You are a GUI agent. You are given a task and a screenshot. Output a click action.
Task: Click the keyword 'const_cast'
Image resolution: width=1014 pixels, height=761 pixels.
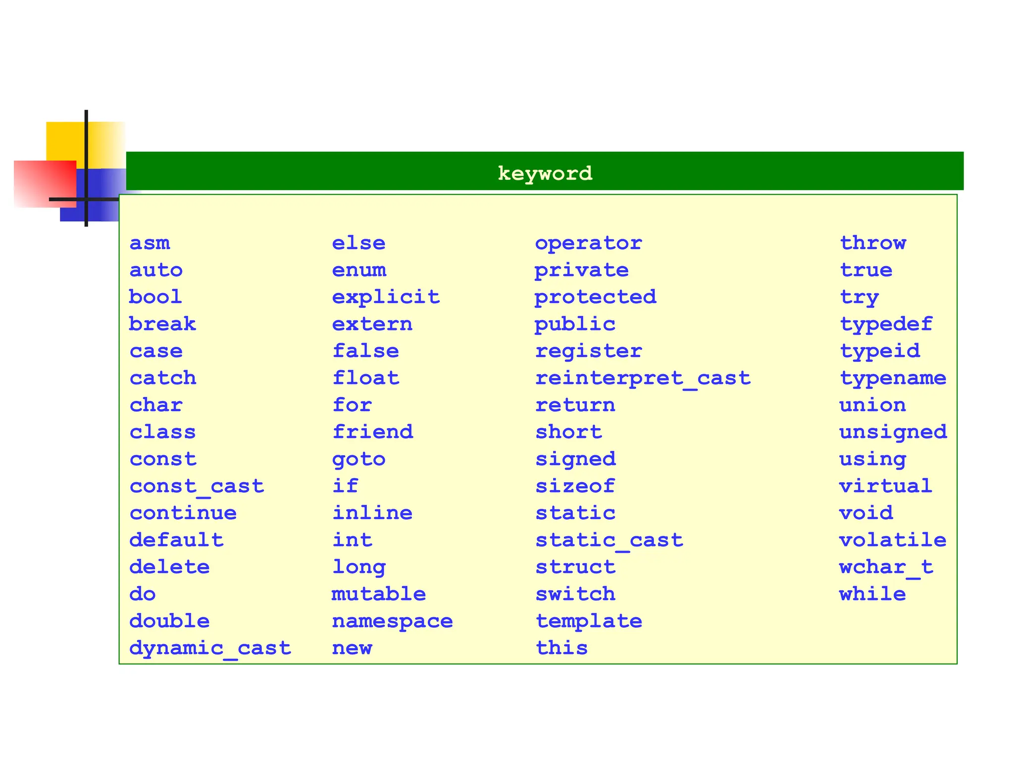click(197, 486)
